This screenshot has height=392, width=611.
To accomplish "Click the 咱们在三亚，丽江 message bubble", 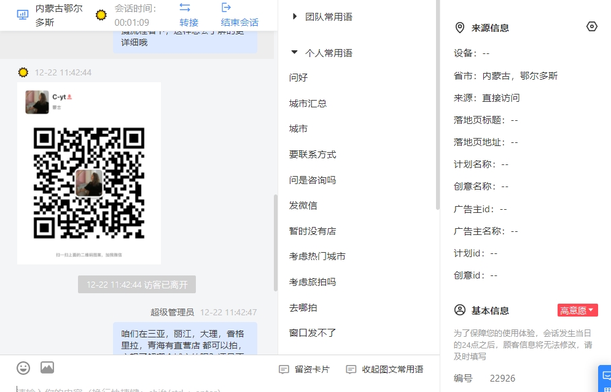I will click(185, 339).
